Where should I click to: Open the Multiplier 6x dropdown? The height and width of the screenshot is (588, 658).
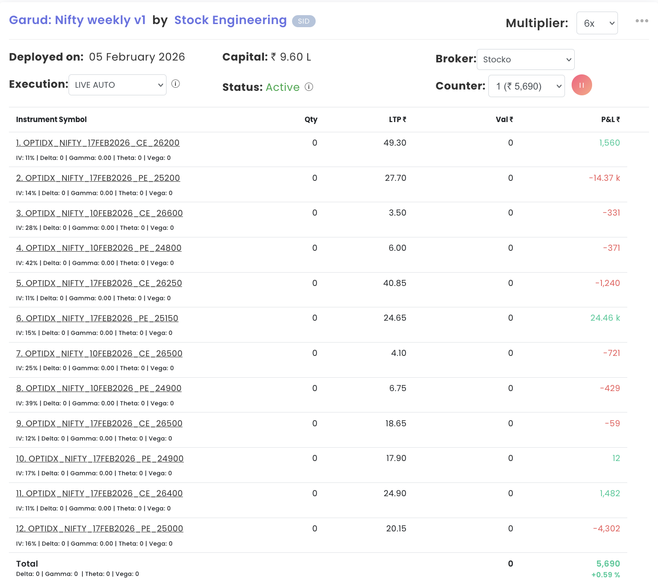coord(597,23)
